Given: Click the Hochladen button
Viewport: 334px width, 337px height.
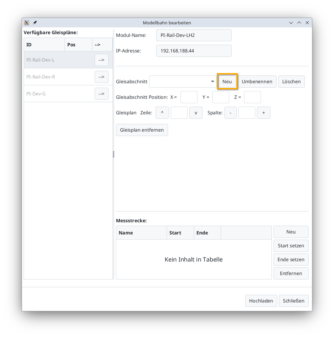Looking at the screenshot, I should tap(261, 301).
